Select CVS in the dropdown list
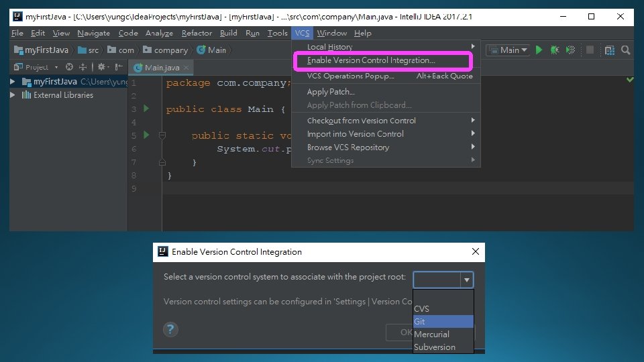644x362 pixels. [443, 308]
